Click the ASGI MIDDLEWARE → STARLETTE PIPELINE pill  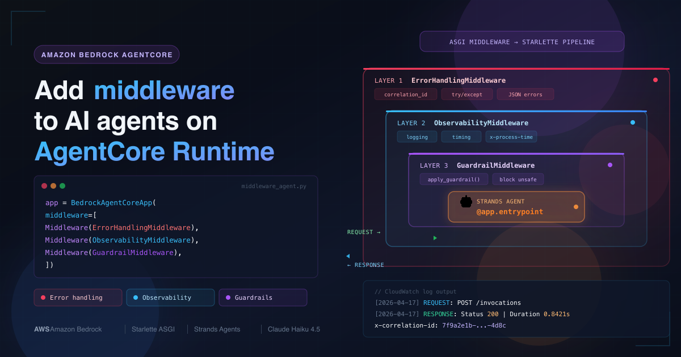522,42
